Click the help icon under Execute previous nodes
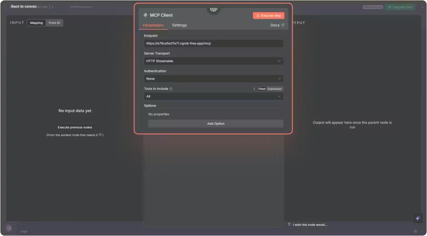This screenshot has width=427, height=236. [x=100, y=135]
